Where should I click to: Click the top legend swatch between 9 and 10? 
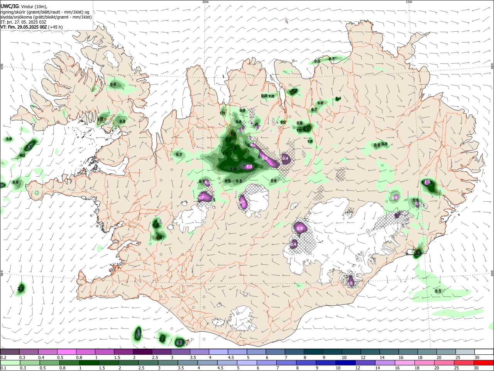(332, 352)
